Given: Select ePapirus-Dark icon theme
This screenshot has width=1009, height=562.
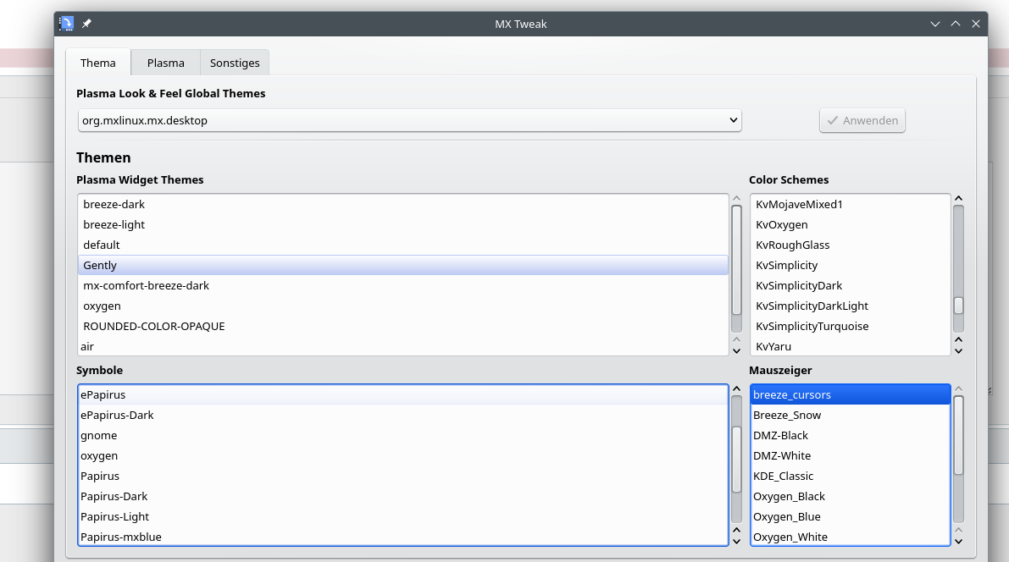Looking at the screenshot, I should pos(402,416).
